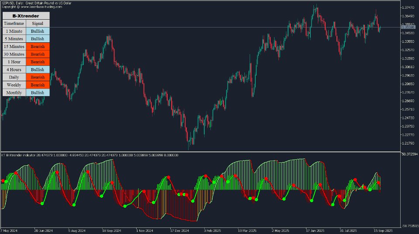Select the Monthly Bullish signal cell
This screenshot has width=419, height=234.
pos(38,93)
